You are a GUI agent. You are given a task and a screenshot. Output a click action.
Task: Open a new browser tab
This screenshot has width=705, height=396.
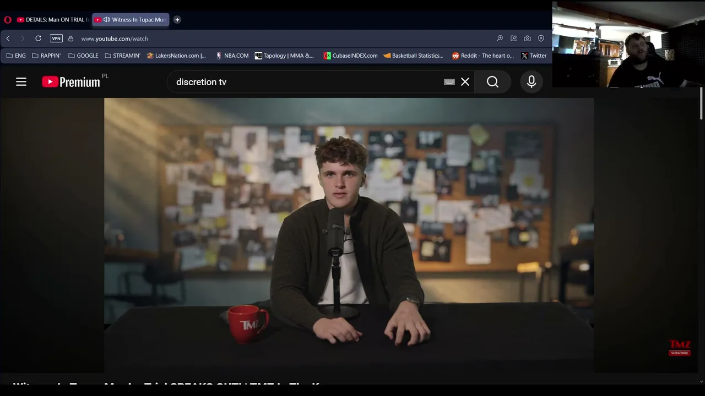(177, 20)
